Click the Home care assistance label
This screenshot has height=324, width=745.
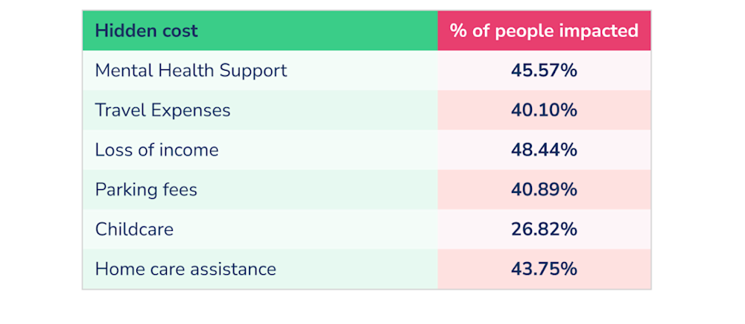[186, 269]
